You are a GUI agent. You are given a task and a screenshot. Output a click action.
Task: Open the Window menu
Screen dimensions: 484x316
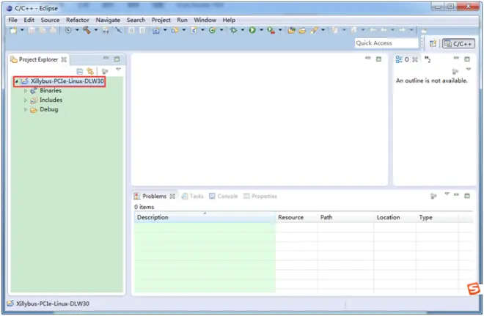(205, 20)
